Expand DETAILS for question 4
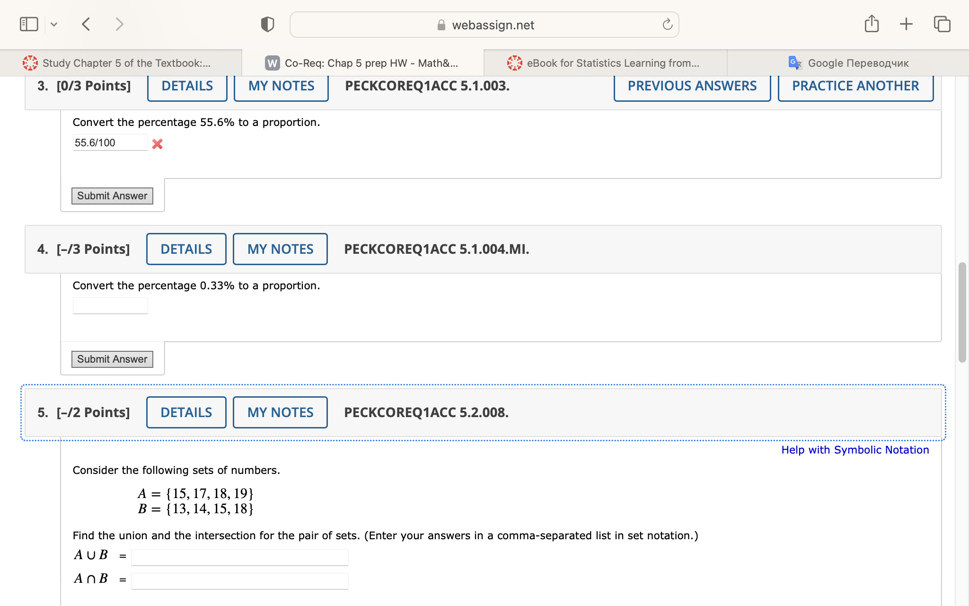Screen dimensions: 969x606 coord(186,249)
